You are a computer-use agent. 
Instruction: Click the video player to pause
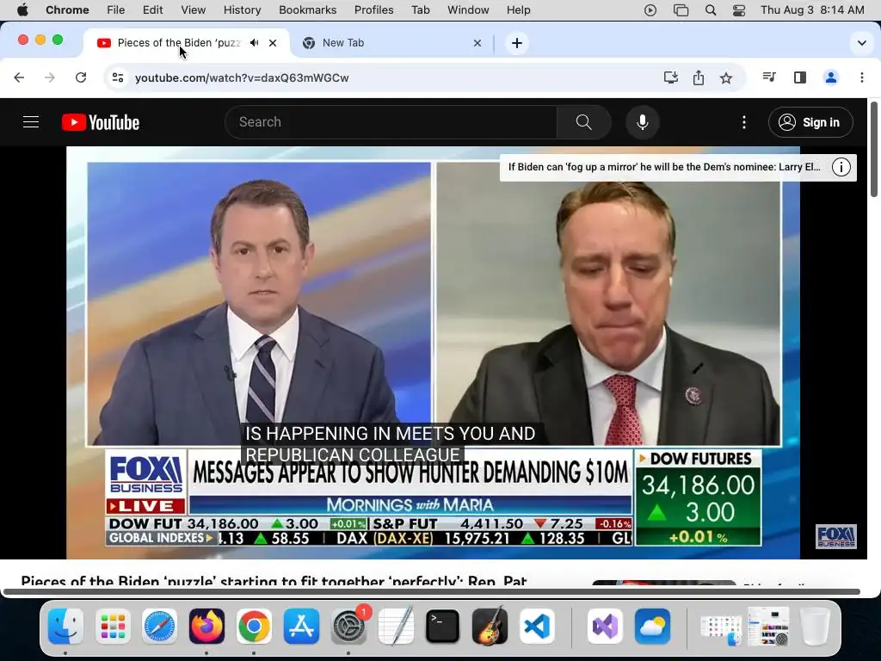434,352
